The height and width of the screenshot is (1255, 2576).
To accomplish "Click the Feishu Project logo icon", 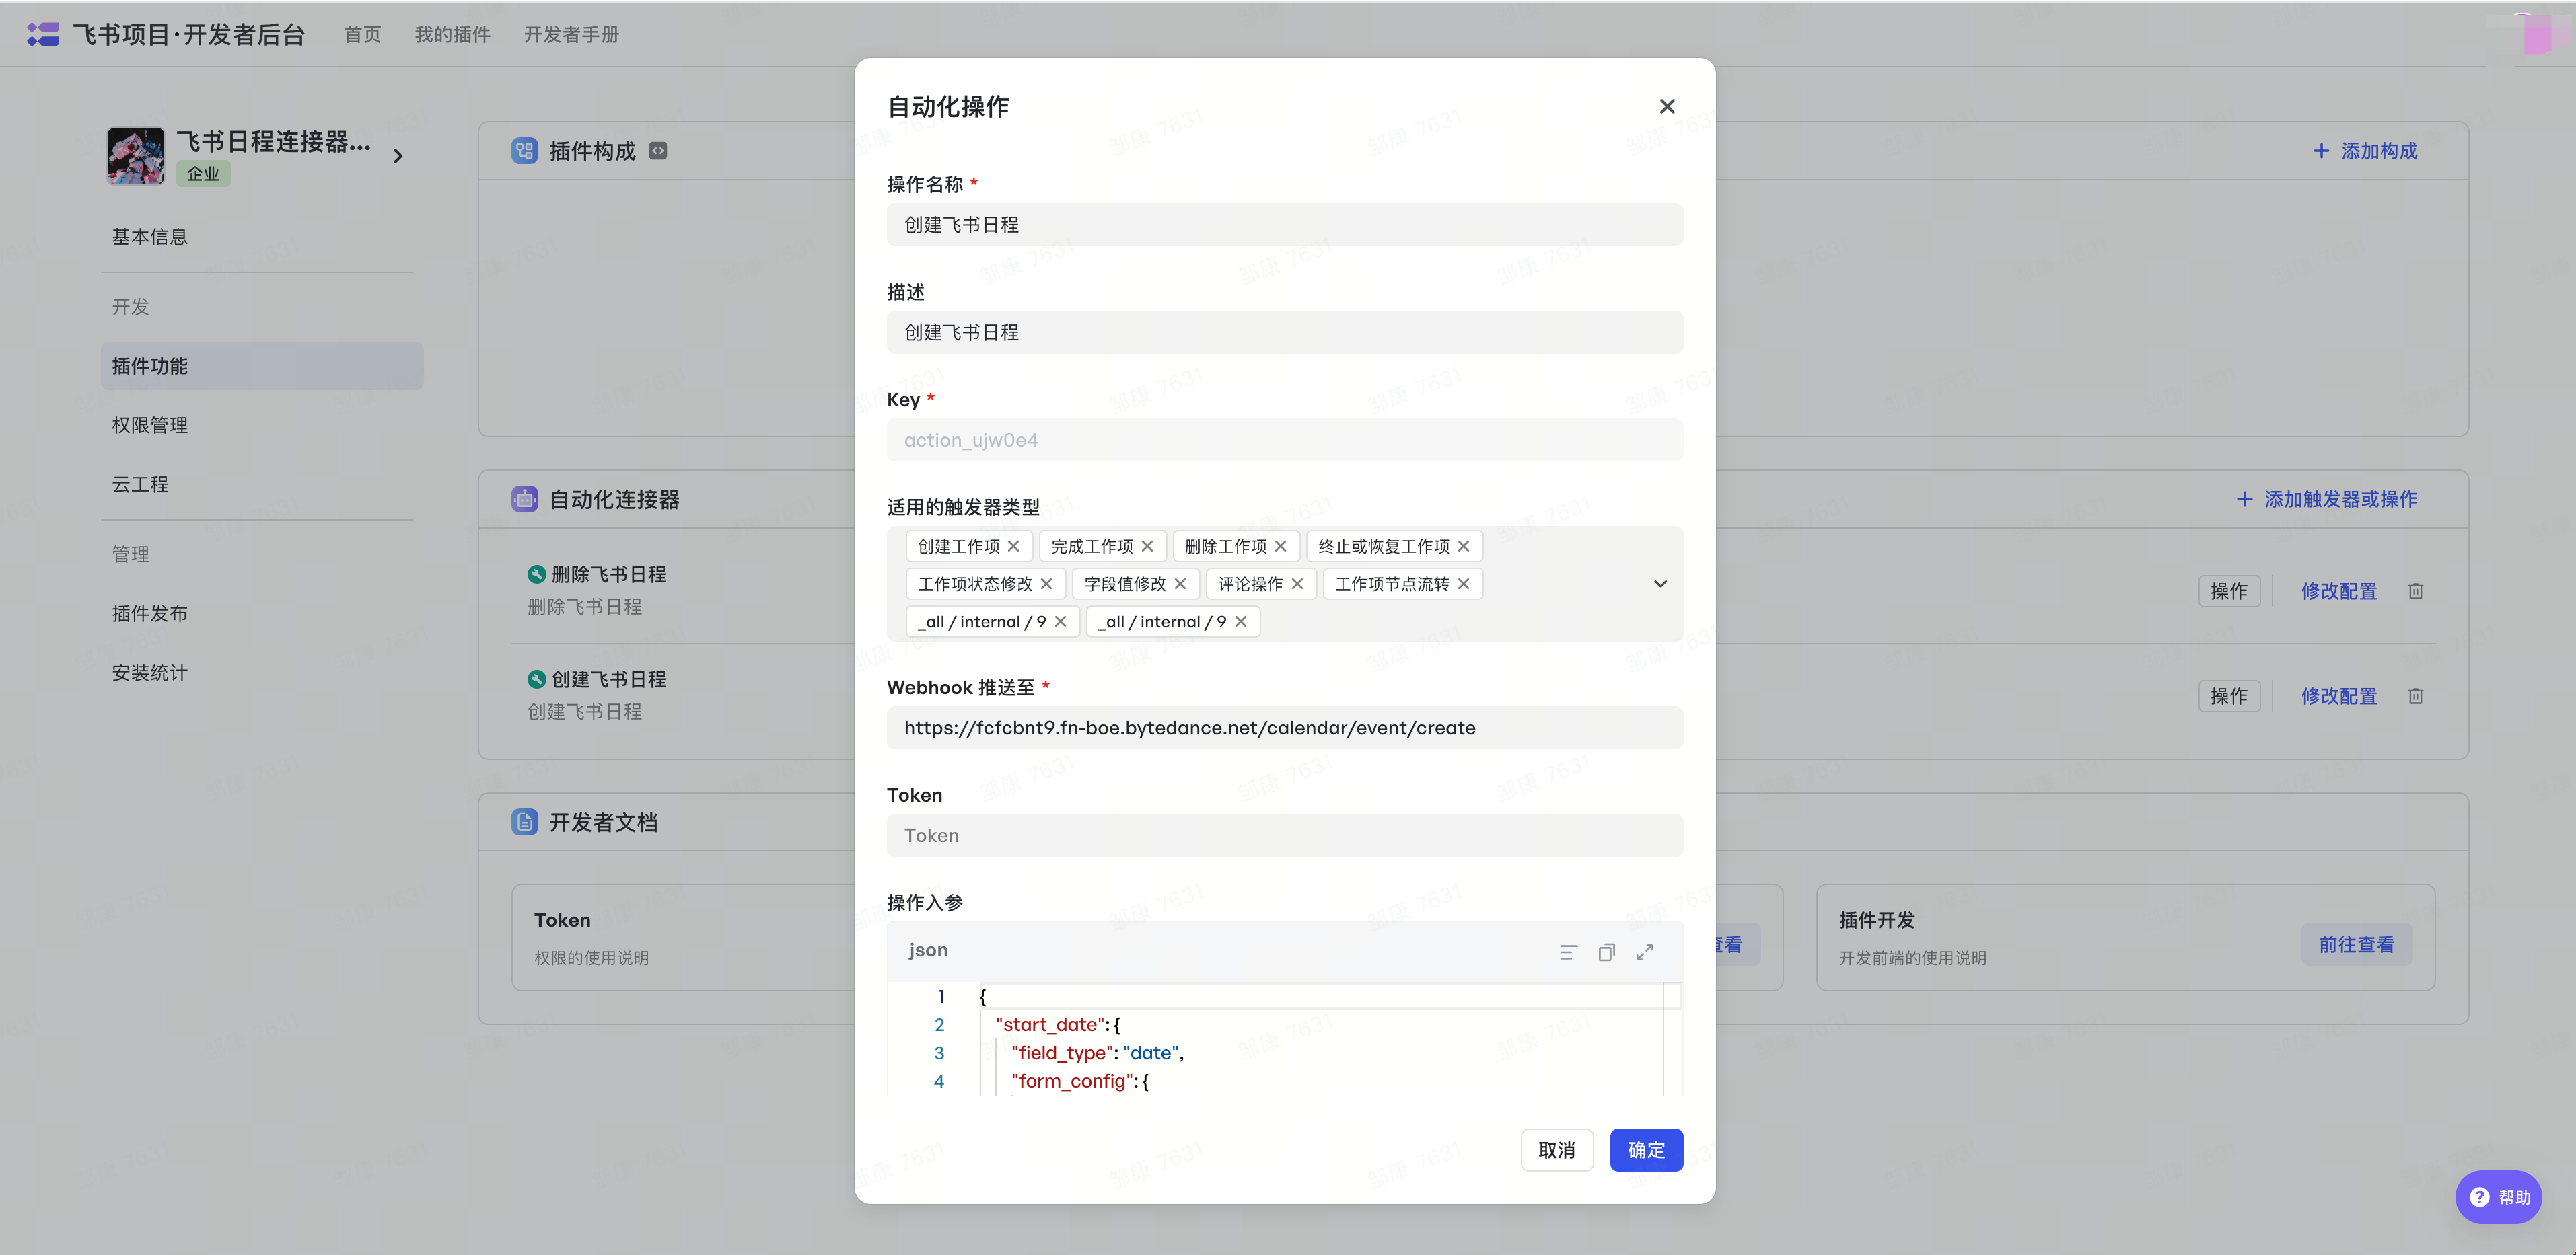I will (x=43, y=35).
